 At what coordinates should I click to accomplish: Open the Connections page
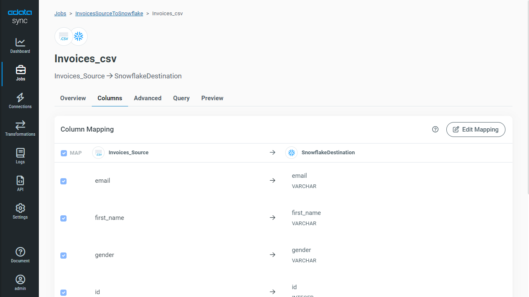(20, 101)
